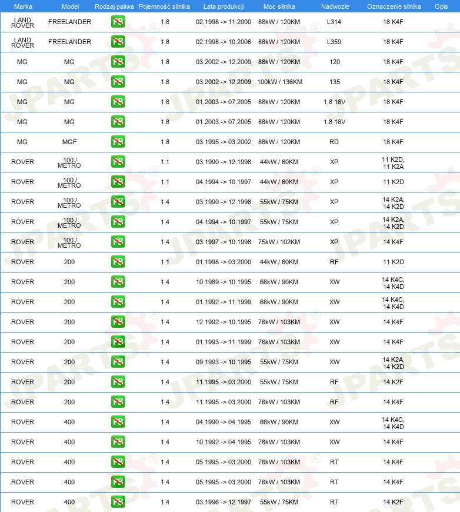Click fuel icon for Rover 100/Metro 1.1 from 04.1994

118,181
